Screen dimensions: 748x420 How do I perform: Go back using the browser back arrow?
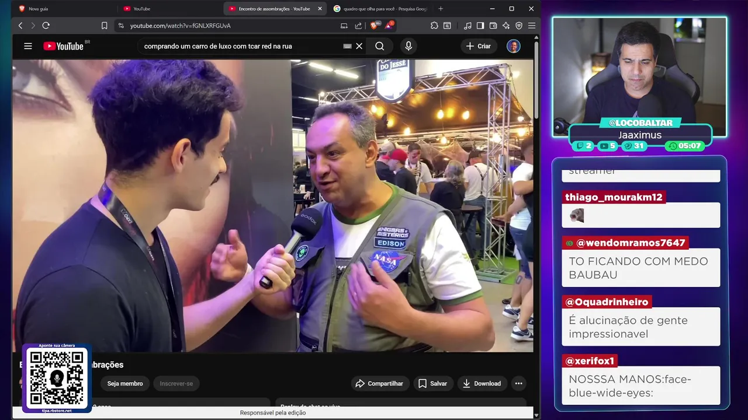pyautogui.click(x=20, y=26)
